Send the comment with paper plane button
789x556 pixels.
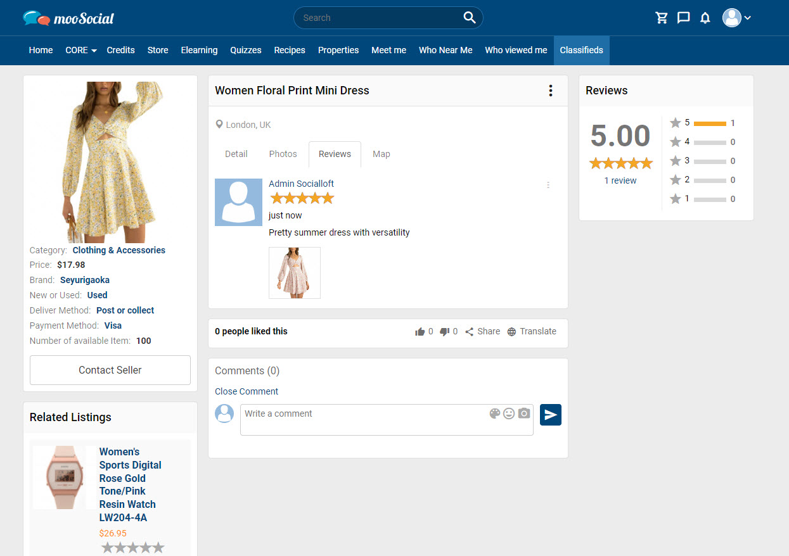[551, 415]
